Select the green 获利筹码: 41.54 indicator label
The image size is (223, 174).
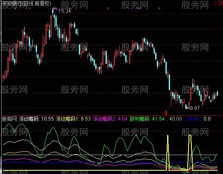click(x=147, y=119)
